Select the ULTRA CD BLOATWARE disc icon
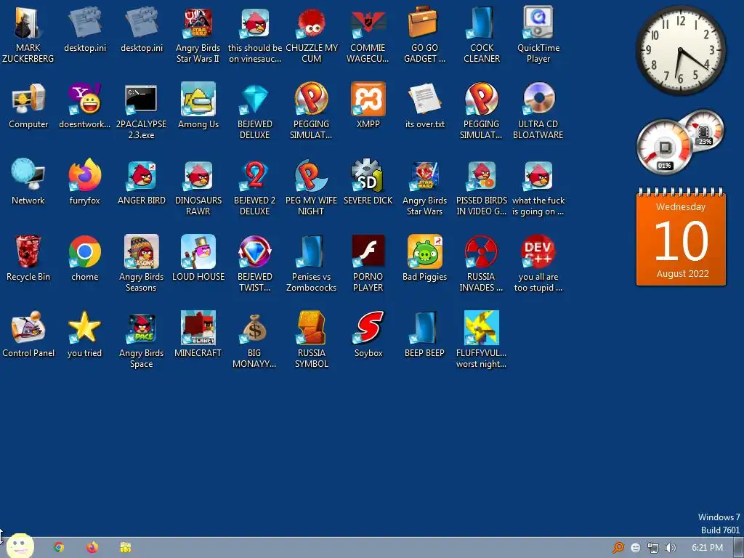This screenshot has height=558, width=744. point(538,111)
